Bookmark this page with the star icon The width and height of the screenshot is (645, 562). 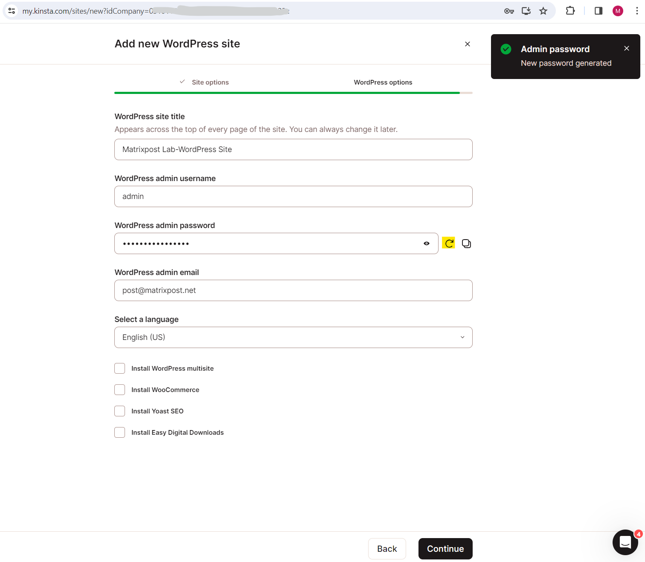pos(543,11)
